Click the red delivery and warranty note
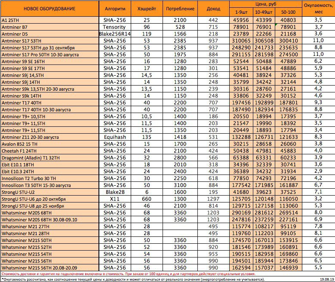The width and height of the screenshot is (335, 282). (x=129, y=274)
